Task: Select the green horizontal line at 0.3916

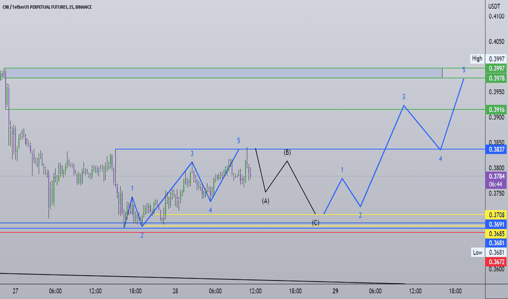Action: [246, 109]
